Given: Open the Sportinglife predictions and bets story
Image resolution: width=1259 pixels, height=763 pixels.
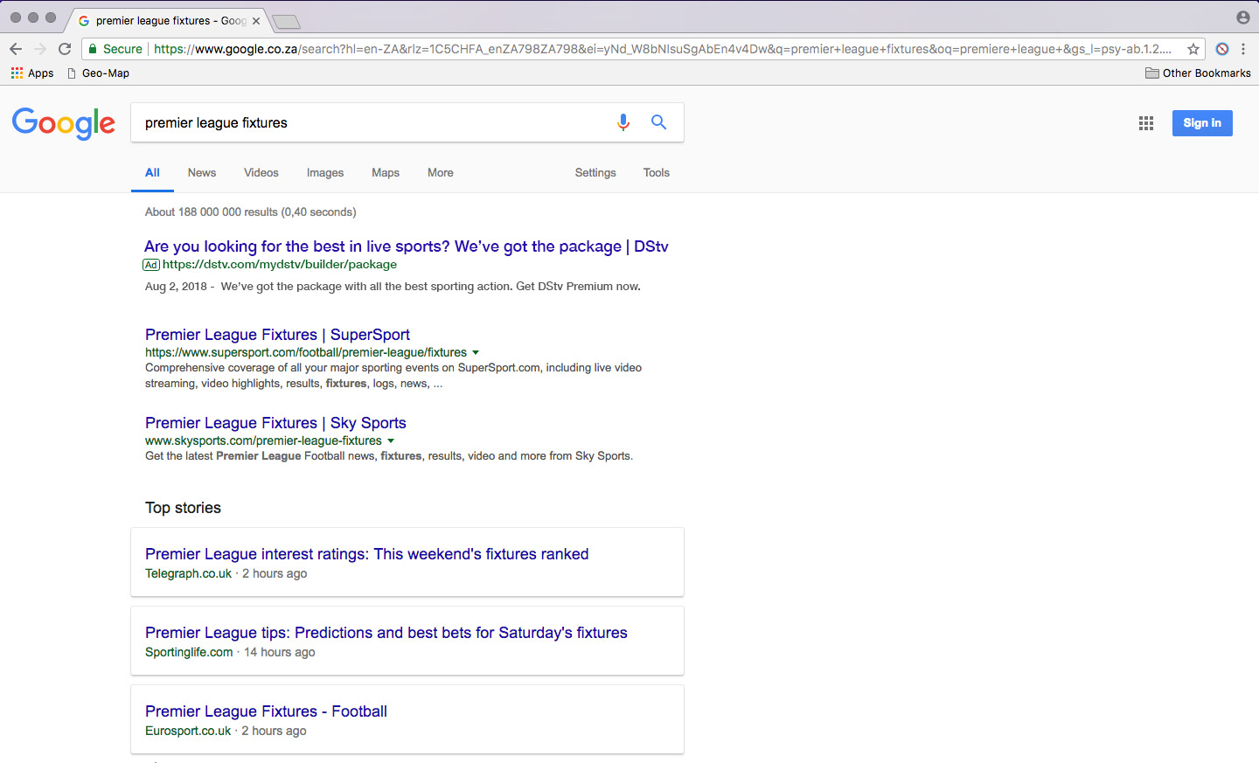Looking at the screenshot, I should (386, 633).
